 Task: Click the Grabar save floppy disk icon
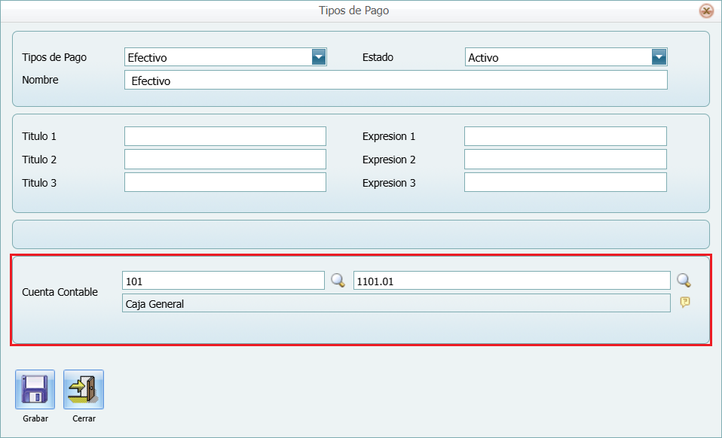(x=35, y=389)
